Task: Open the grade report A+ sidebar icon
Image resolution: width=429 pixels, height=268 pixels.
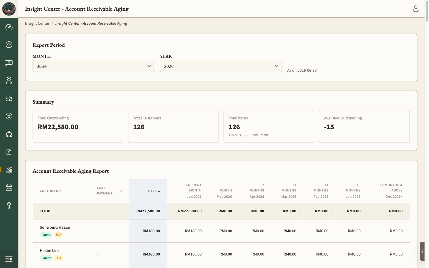Action: point(9,152)
